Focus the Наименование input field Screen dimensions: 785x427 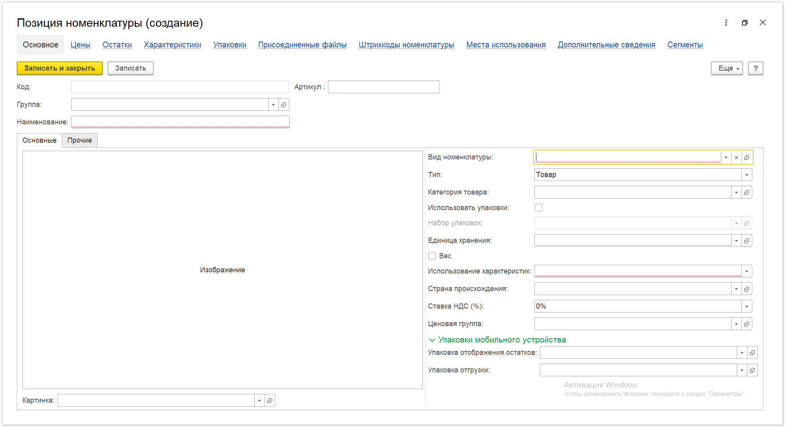[x=180, y=122]
